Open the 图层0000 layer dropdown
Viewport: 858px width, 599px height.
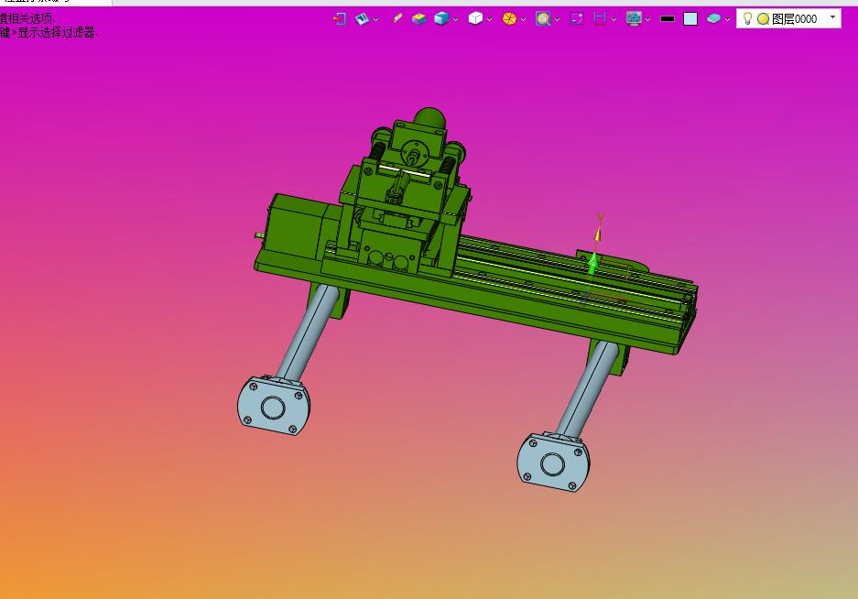[x=833, y=17]
